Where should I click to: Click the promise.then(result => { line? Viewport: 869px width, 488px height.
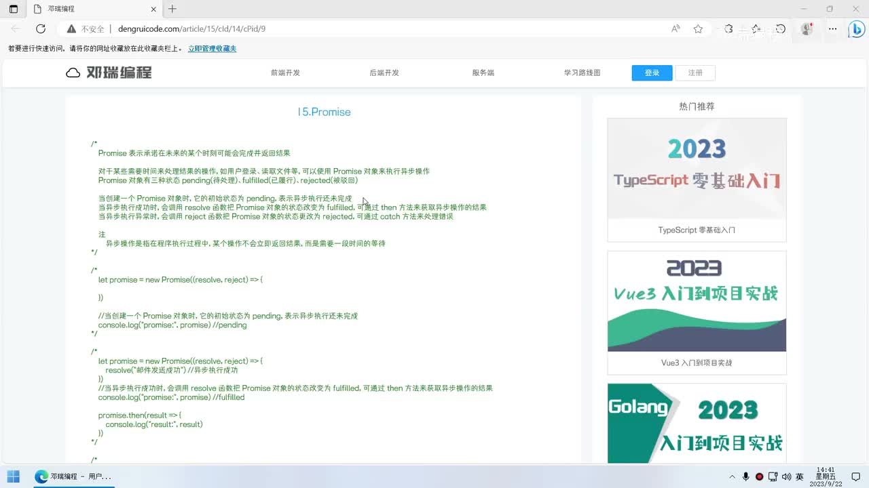click(140, 415)
